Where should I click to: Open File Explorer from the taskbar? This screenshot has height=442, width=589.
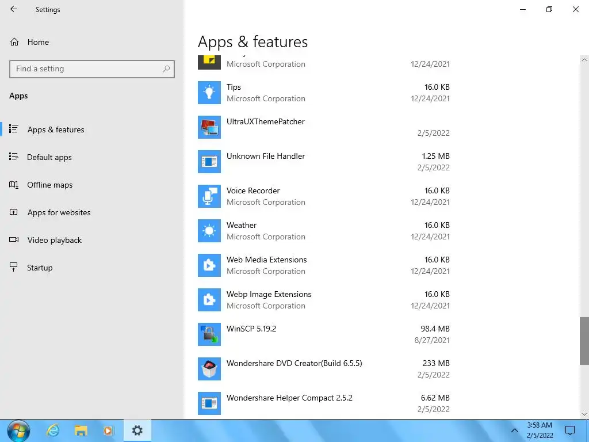(81, 430)
